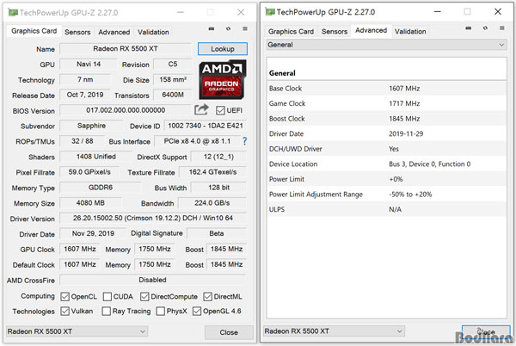Click the Texture Fillrate 162.4 GTexel/s field

coord(212,172)
